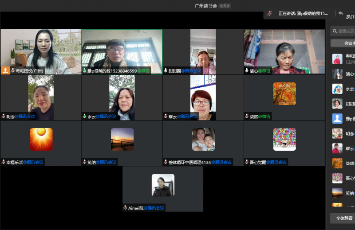
Task: Click the mic icon beside 甜甜圈 name label
Action: click(x=166, y=70)
